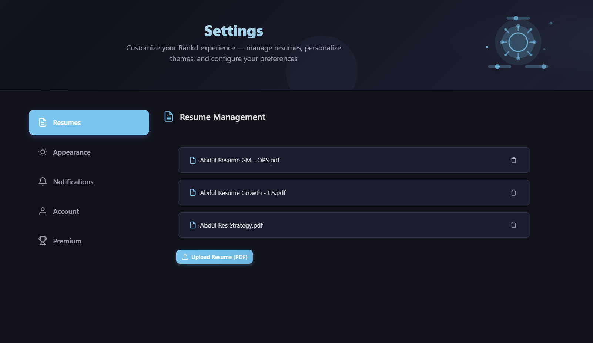Click the sun icon beside Appearance

tap(42, 152)
